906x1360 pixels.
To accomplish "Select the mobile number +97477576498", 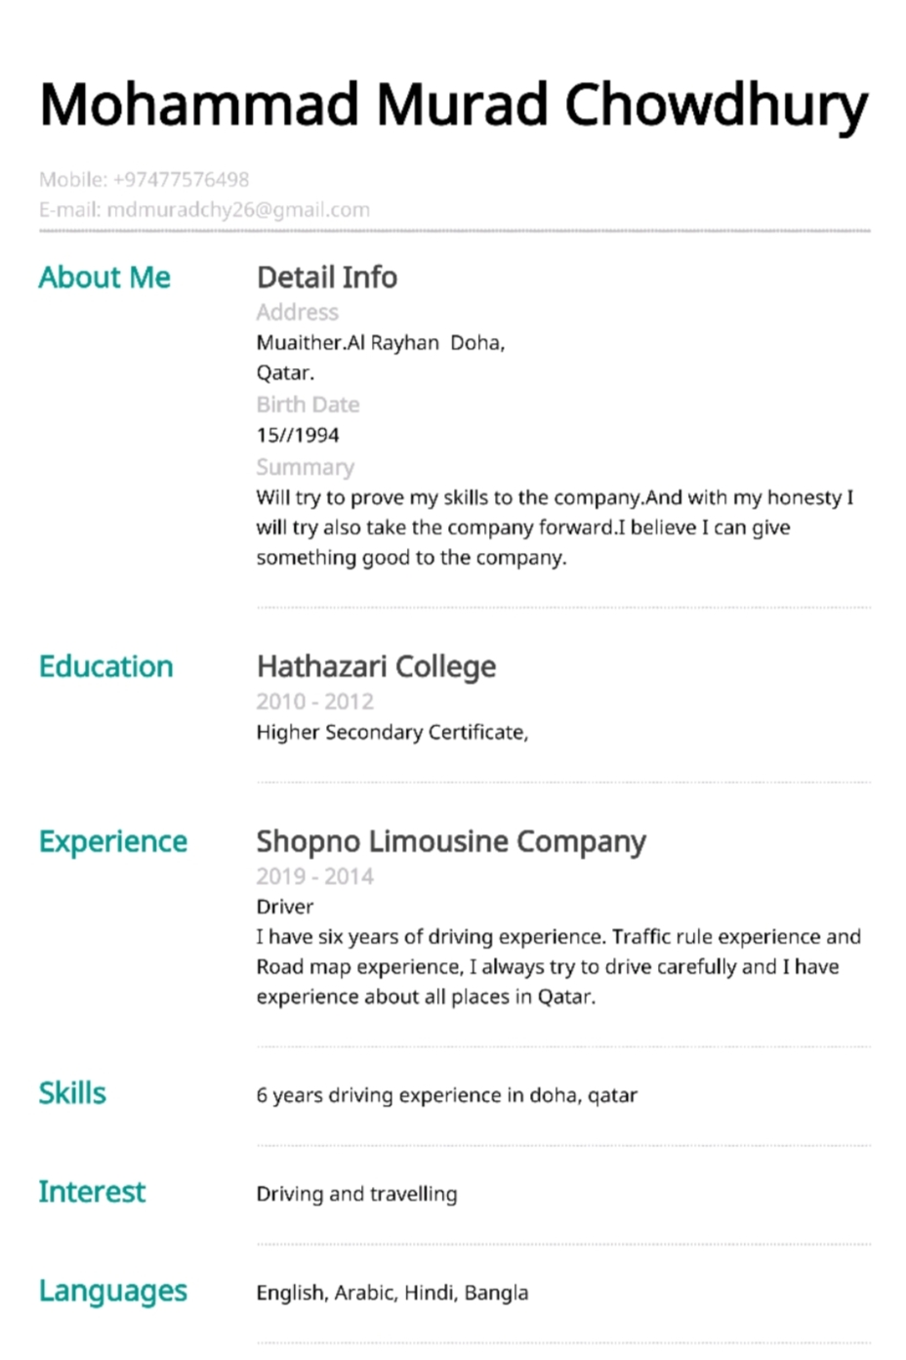I will point(181,180).
